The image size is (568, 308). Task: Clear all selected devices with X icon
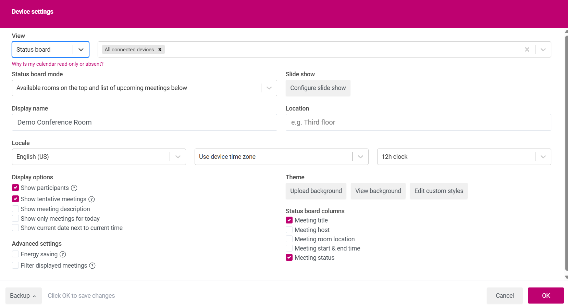(x=527, y=50)
